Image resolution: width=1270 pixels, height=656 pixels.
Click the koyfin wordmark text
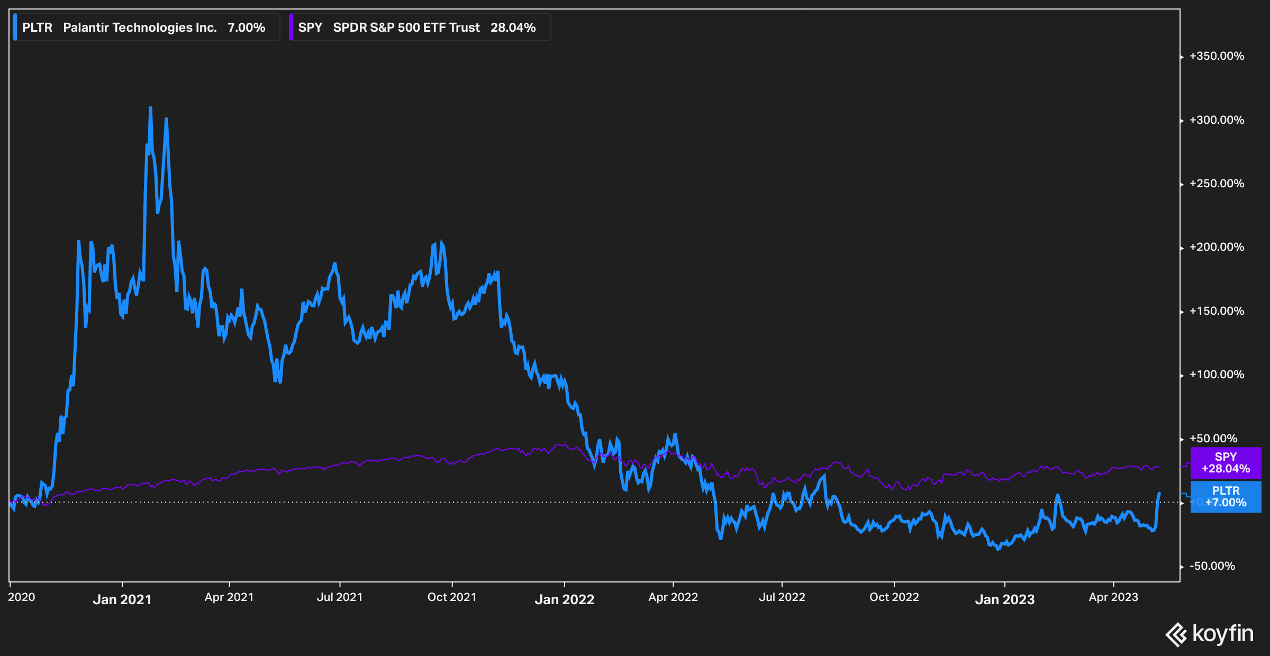[1223, 633]
